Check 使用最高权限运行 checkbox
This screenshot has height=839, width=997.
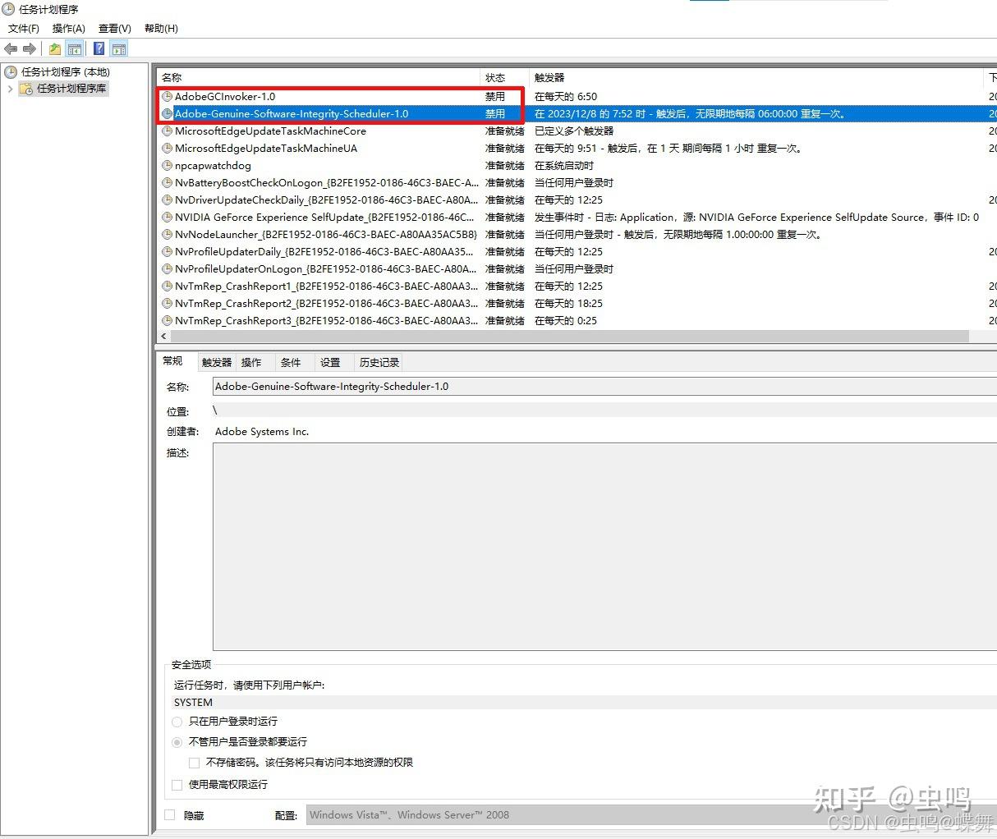coord(177,784)
